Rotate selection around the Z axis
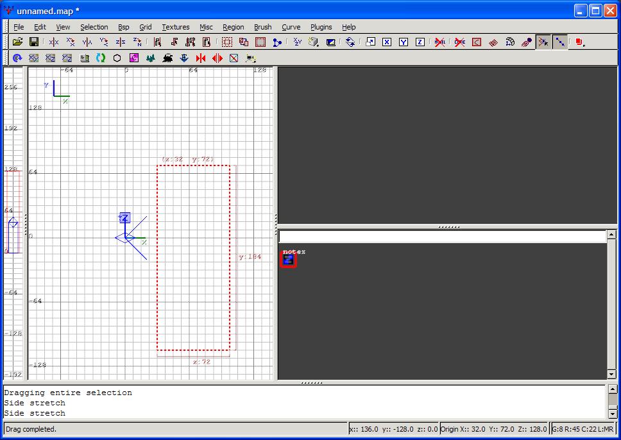This screenshot has height=440, width=621. point(137,42)
